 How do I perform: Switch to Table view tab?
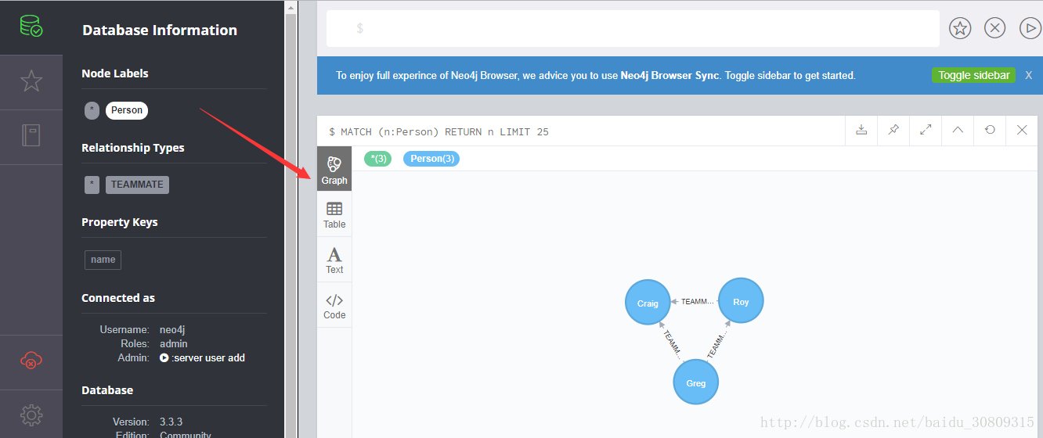(x=334, y=214)
